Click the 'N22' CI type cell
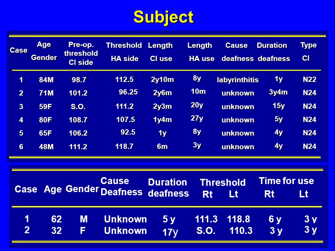This screenshot has height=251, width=335. (x=310, y=79)
